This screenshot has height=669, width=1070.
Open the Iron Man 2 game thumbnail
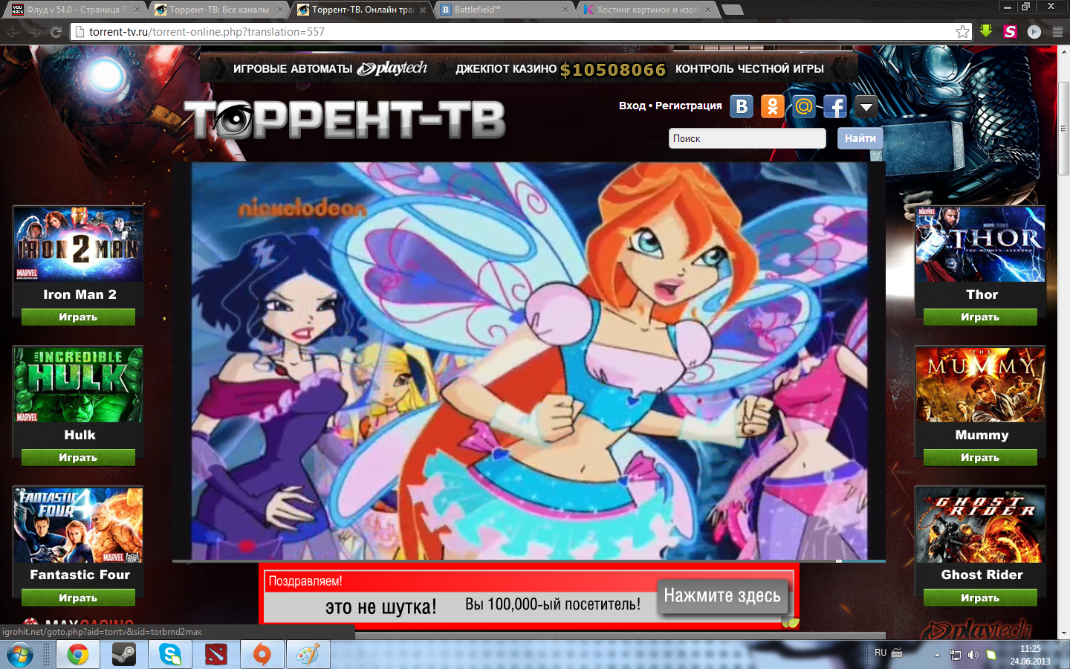pyautogui.click(x=79, y=245)
